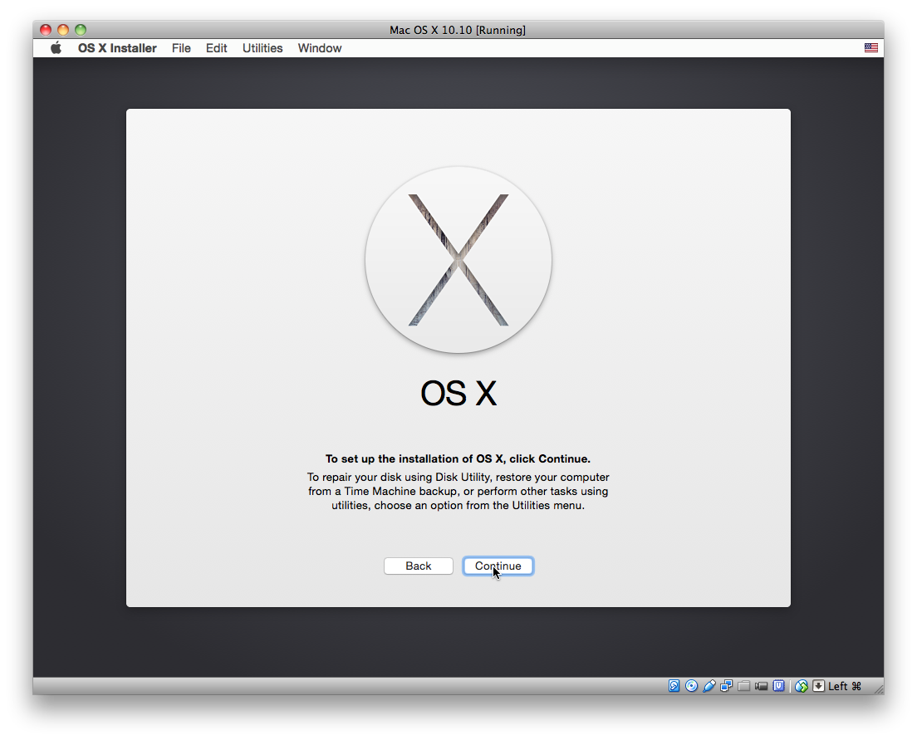Open the Utilities menu
This screenshot has width=917, height=740.
[x=262, y=48]
